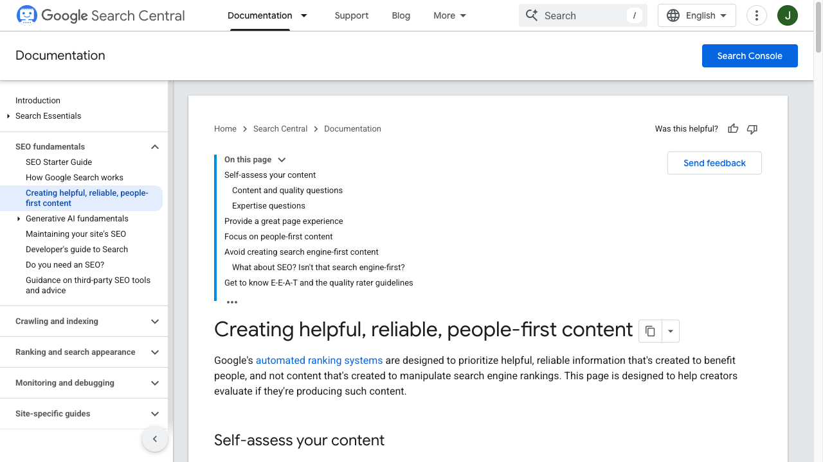This screenshot has height=462, width=823.
Task: Click the Search Console button
Action: pos(750,56)
